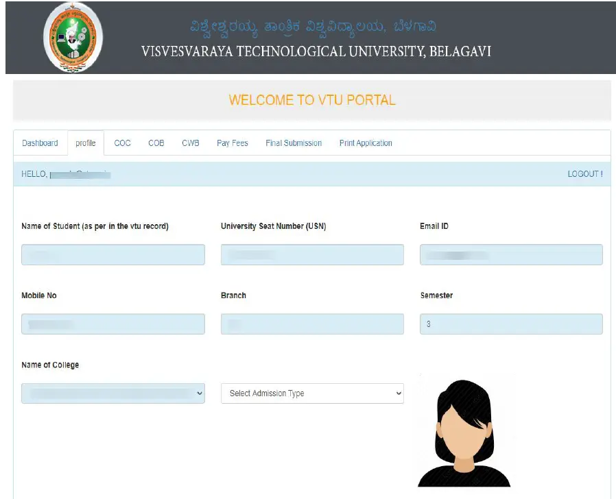Image resolution: width=616 pixels, height=499 pixels.
Task: Open the Select Admission Type dropdown
Action: tap(312, 393)
